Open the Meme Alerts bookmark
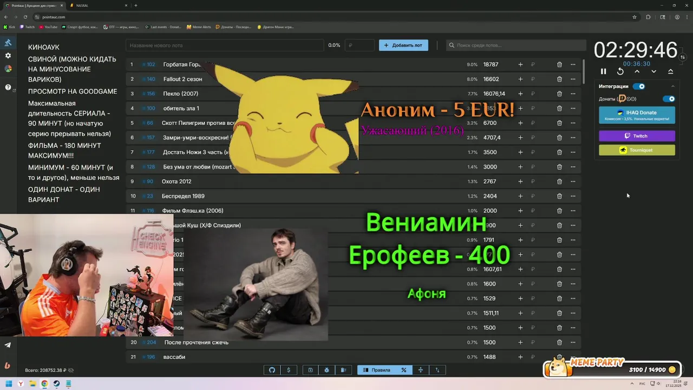The width and height of the screenshot is (693, 390). click(199, 27)
